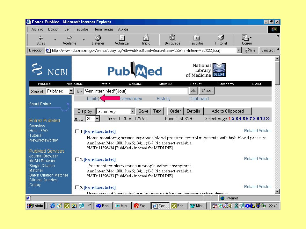Open the Ver menu
The width and height of the screenshot is (306, 229).
pyautogui.click(x=67, y=29)
